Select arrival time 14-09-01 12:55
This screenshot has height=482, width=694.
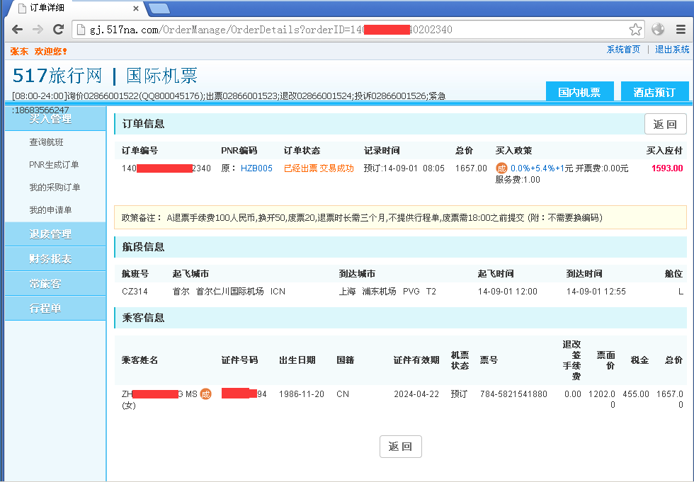596,292
